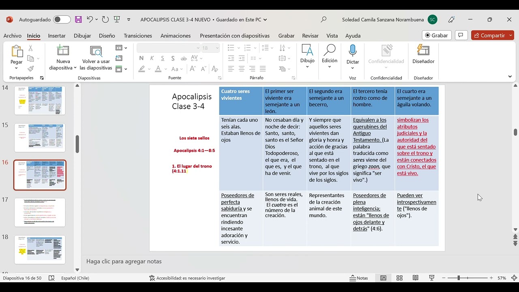Select the Cut scissors icon
This screenshot has height=292, width=519.
click(30, 48)
